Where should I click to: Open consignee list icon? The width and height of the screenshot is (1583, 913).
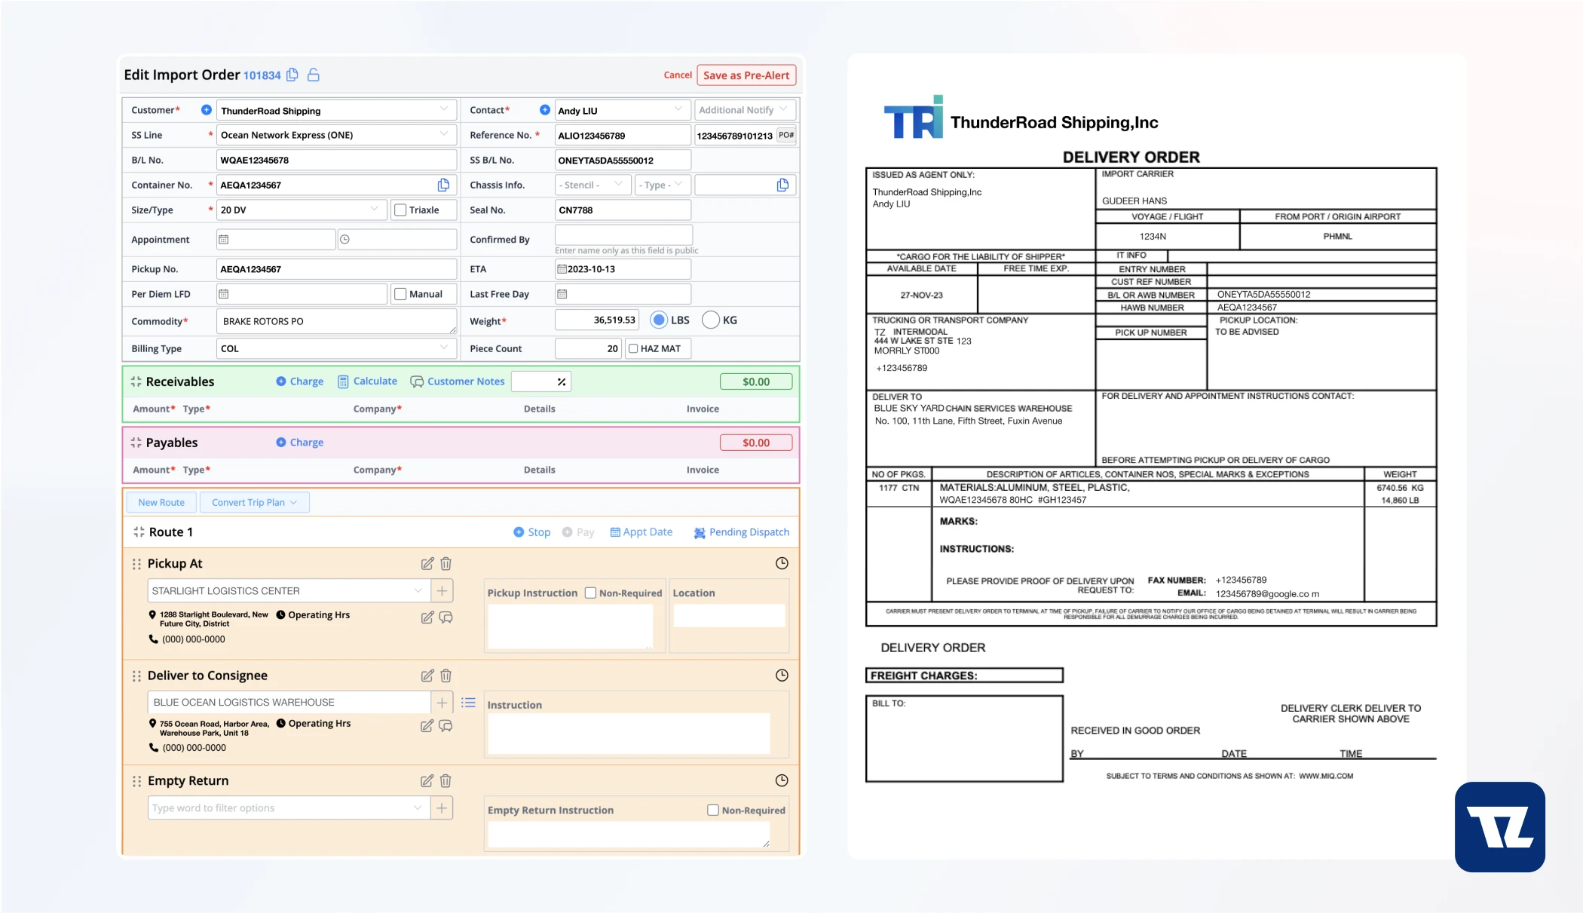(x=468, y=703)
